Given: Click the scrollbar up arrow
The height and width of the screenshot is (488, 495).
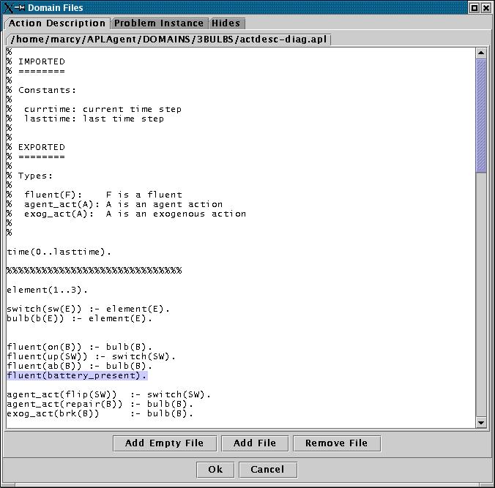Looking at the screenshot, I should [x=481, y=53].
